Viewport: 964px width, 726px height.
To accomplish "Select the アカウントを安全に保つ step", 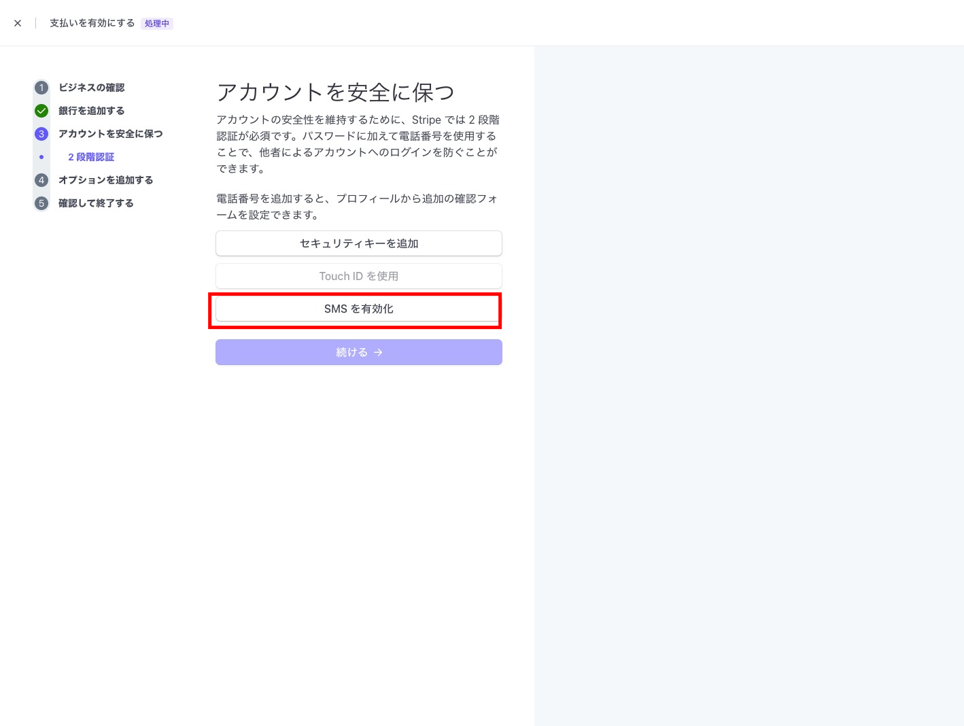I will tap(110, 134).
